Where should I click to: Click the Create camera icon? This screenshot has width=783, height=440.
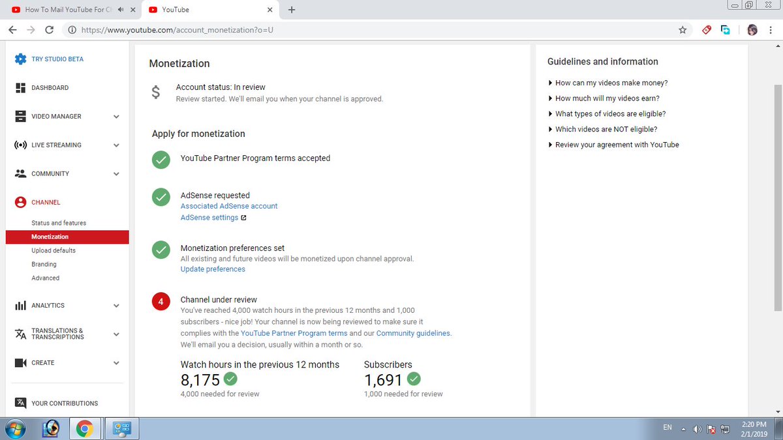coord(20,362)
